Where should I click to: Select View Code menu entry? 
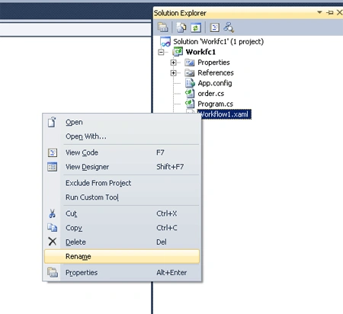pyautogui.click(x=122, y=152)
